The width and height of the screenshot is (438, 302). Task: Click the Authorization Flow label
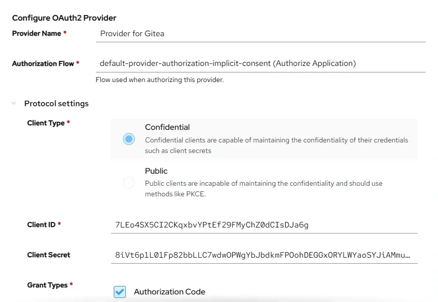[x=43, y=63]
